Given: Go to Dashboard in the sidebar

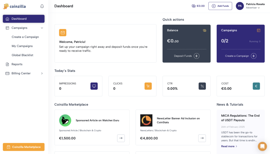Looking at the screenshot, I should [x=23, y=19].
